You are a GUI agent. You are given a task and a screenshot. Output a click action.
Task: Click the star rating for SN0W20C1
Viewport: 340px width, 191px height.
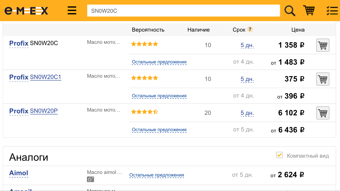point(145,78)
